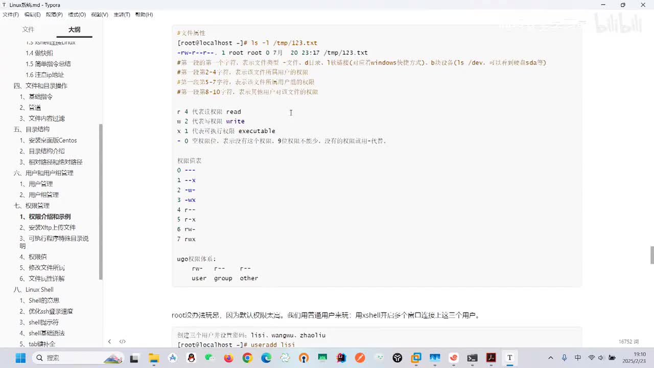654x368 pixels.
Task: Launch the QQ penguin taskbar icon
Action: [191, 358]
